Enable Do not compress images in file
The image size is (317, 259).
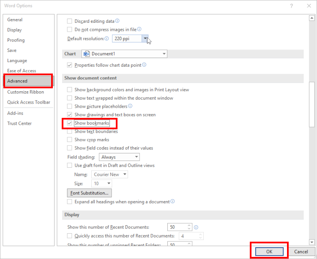70,29
